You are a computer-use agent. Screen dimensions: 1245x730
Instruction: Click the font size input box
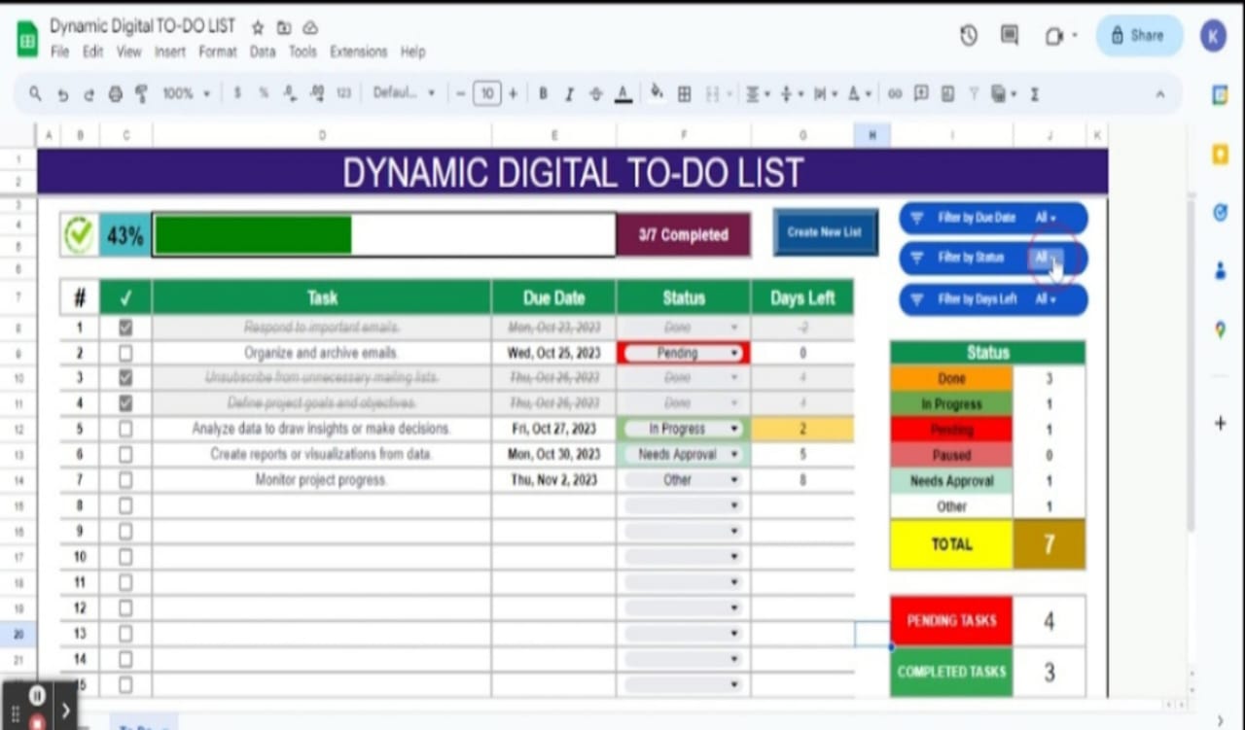pyautogui.click(x=486, y=94)
